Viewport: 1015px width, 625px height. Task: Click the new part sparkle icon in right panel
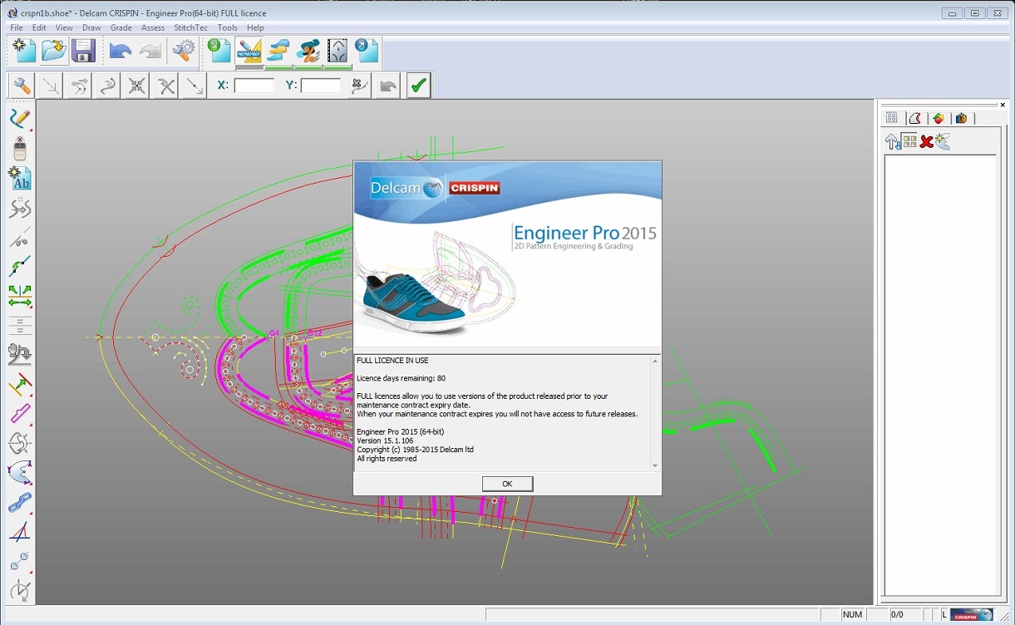pyautogui.click(x=943, y=142)
